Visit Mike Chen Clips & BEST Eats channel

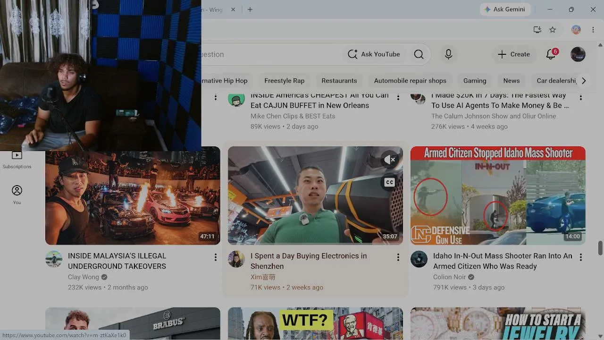coord(293,116)
